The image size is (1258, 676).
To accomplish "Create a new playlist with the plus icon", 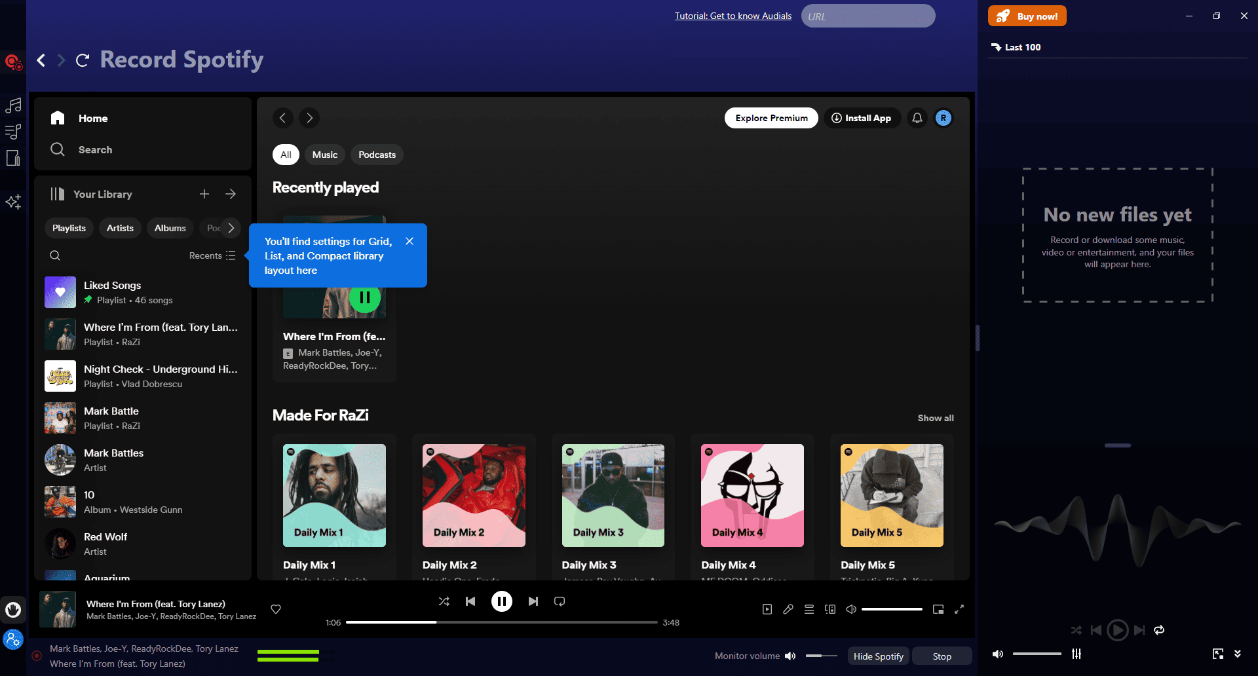I will coord(204,194).
